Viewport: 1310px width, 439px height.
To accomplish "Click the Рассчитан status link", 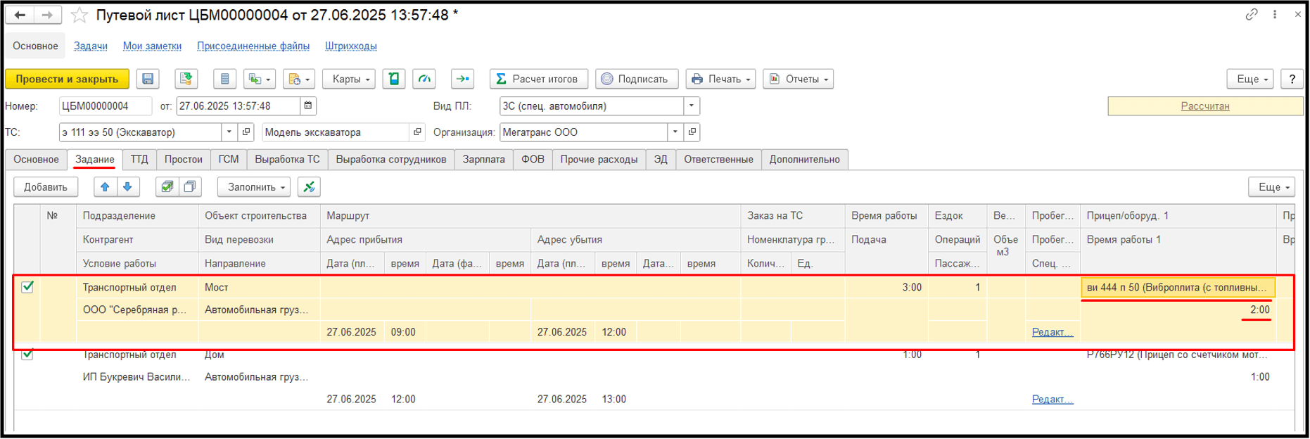I will 1204,106.
